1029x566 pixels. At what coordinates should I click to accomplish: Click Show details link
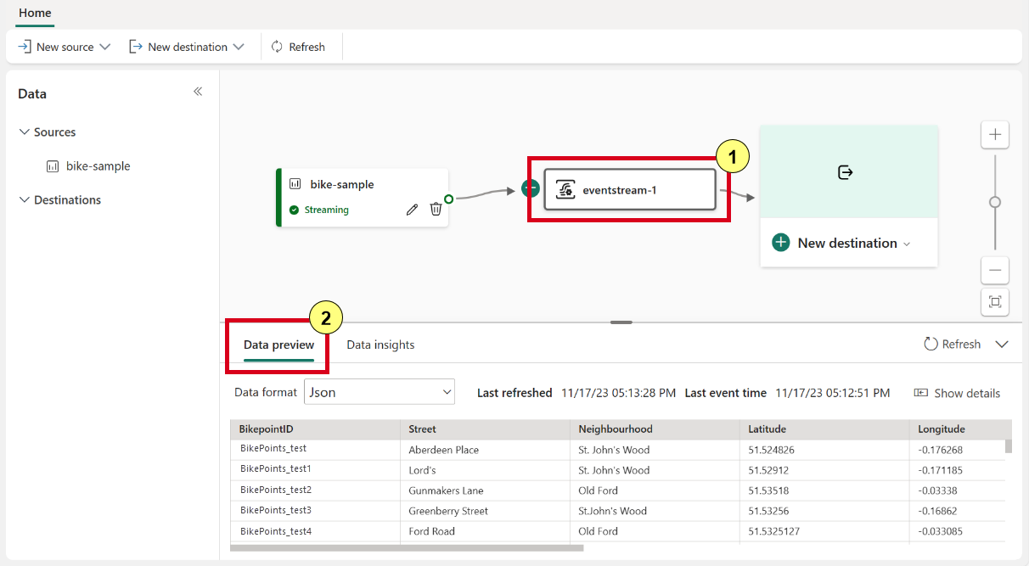pyautogui.click(x=957, y=393)
